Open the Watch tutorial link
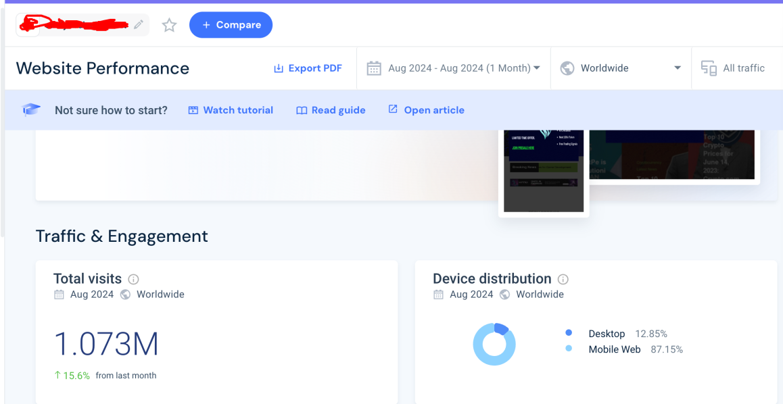The width and height of the screenshot is (783, 404). pyautogui.click(x=231, y=110)
